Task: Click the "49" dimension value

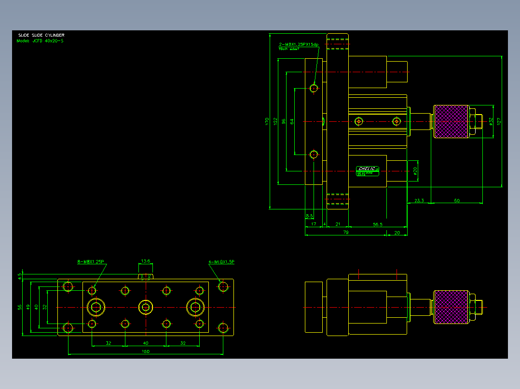Action: (x=28, y=307)
